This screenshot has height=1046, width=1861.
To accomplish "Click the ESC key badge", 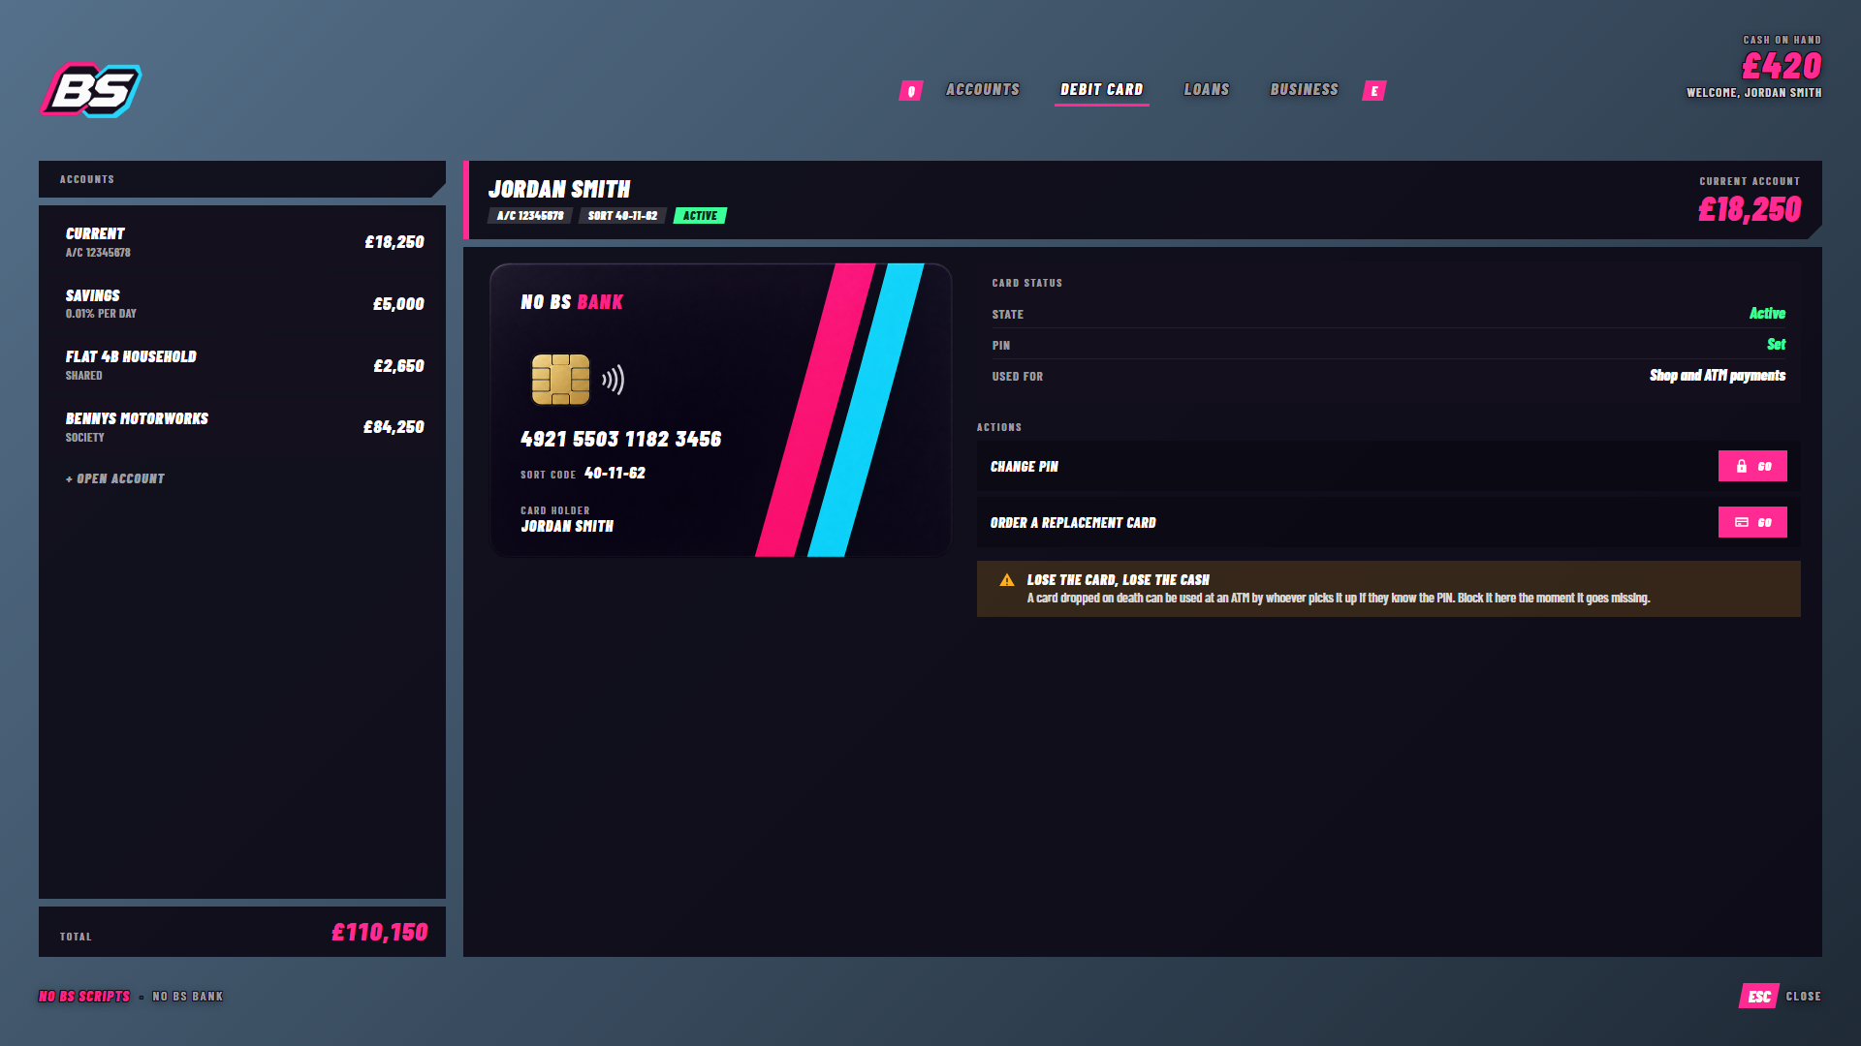I will pyautogui.click(x=1759, y=997).
